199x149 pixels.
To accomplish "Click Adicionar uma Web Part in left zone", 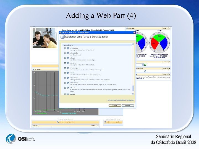I will [x=66, y=122].
